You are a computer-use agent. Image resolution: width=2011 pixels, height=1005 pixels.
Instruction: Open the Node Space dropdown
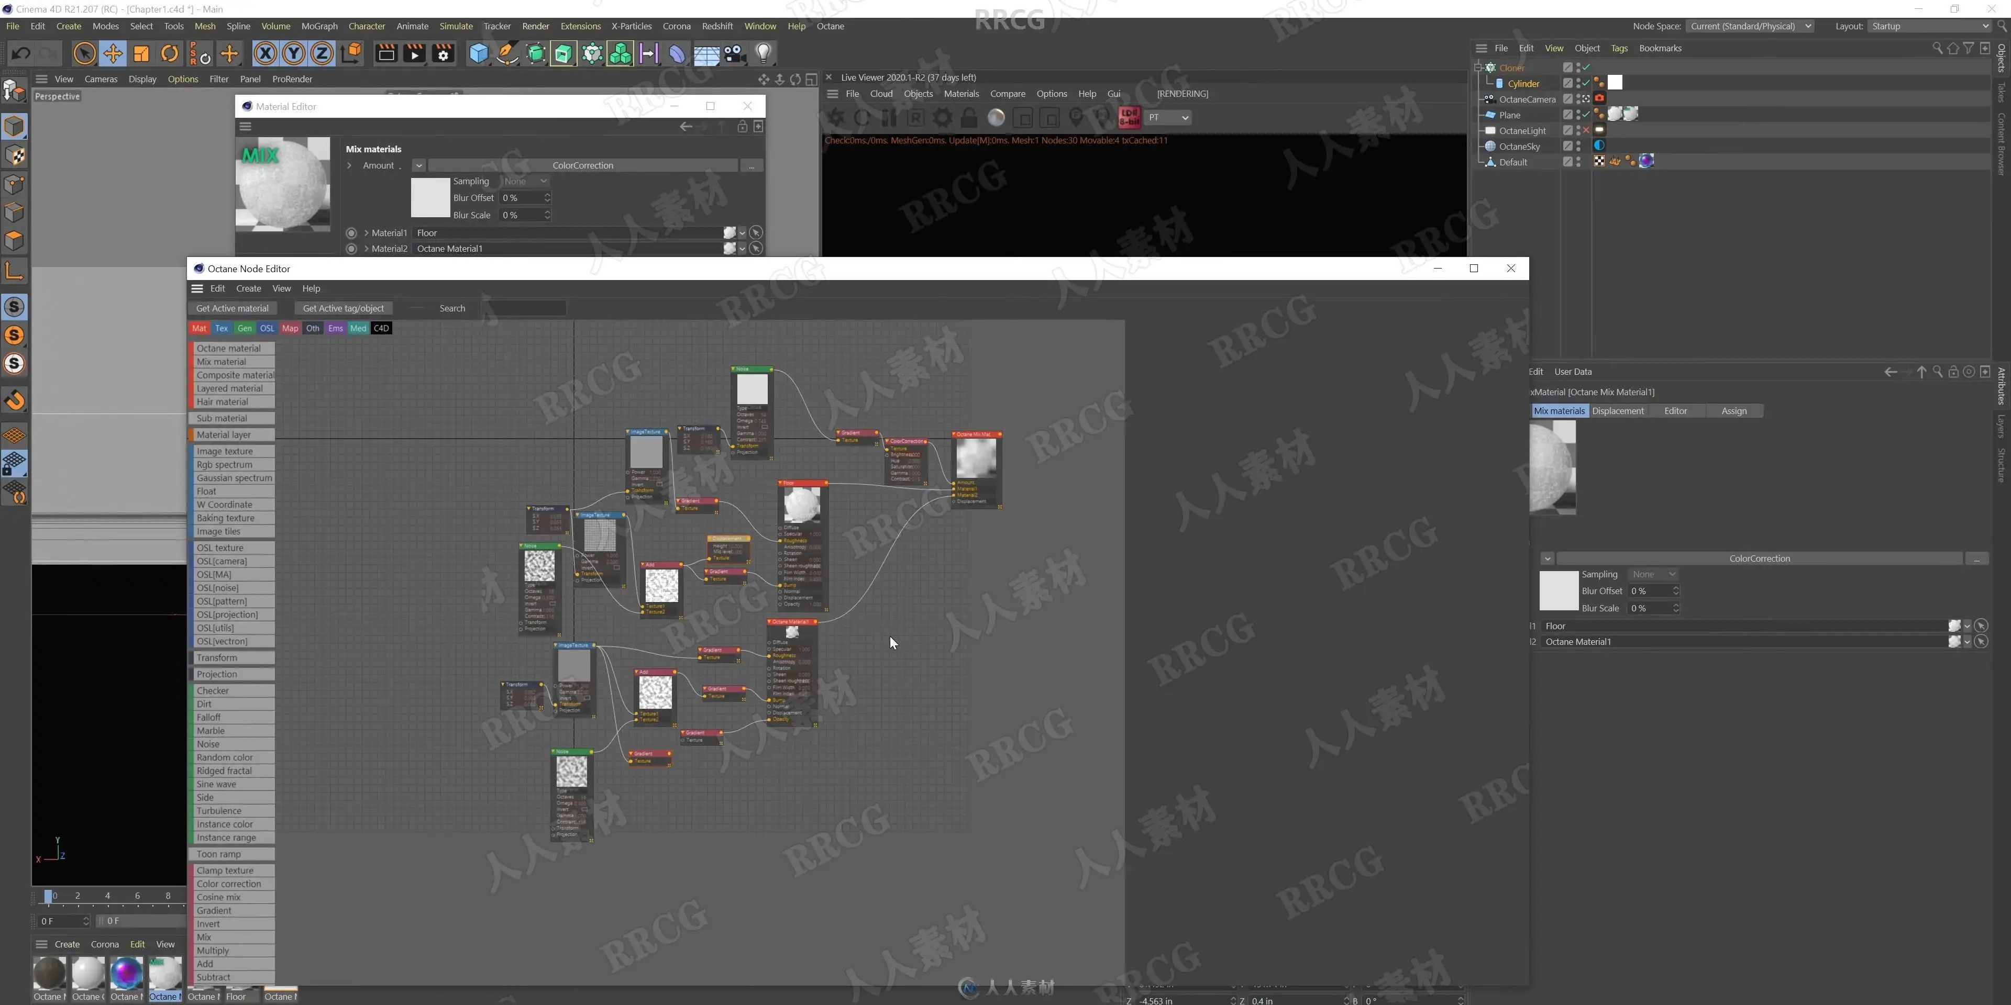(1750, 26)
